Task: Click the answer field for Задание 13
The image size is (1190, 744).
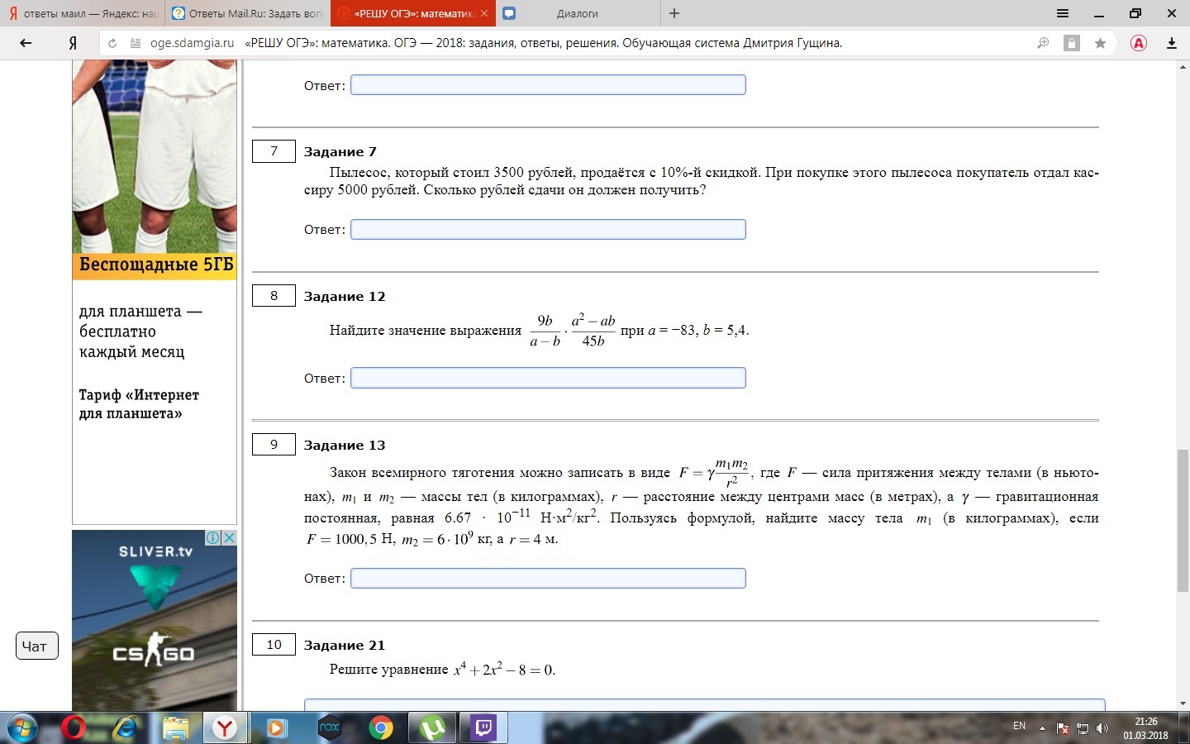Action: click(x=548, y=578)
